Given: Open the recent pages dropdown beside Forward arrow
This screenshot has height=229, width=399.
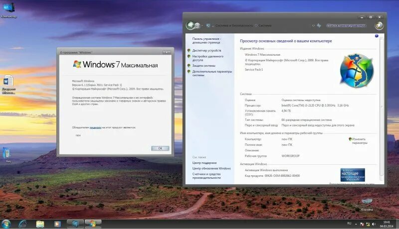Looking at the screenshot, I should (x=202, y=26).
